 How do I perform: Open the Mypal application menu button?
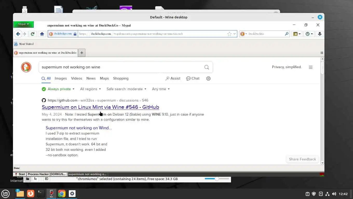point(23,24)
